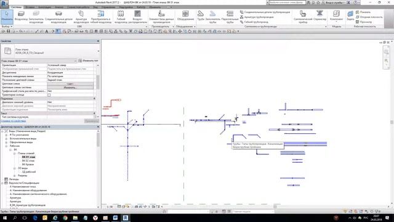Choose Соединительные детали воздуховодов tool
This screenshot has width=394, height=222.
58,17
